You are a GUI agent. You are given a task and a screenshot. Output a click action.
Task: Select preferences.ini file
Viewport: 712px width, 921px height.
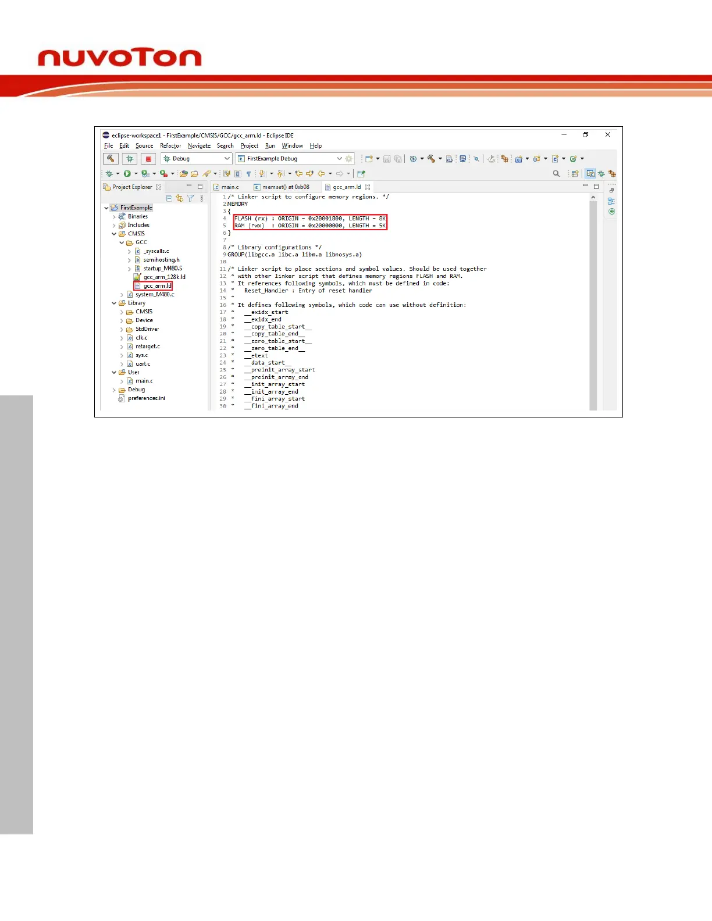click(146, 398)
